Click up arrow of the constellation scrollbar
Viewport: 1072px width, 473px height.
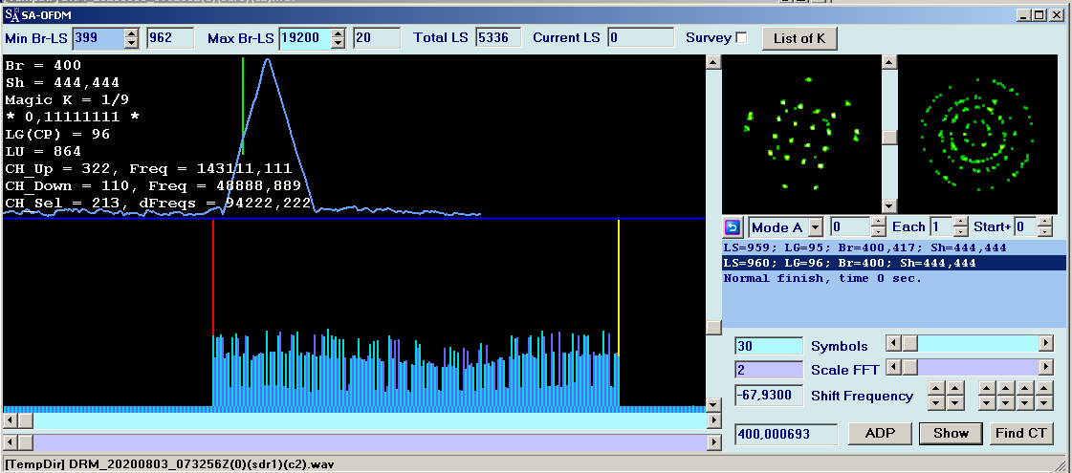[888, 62]
